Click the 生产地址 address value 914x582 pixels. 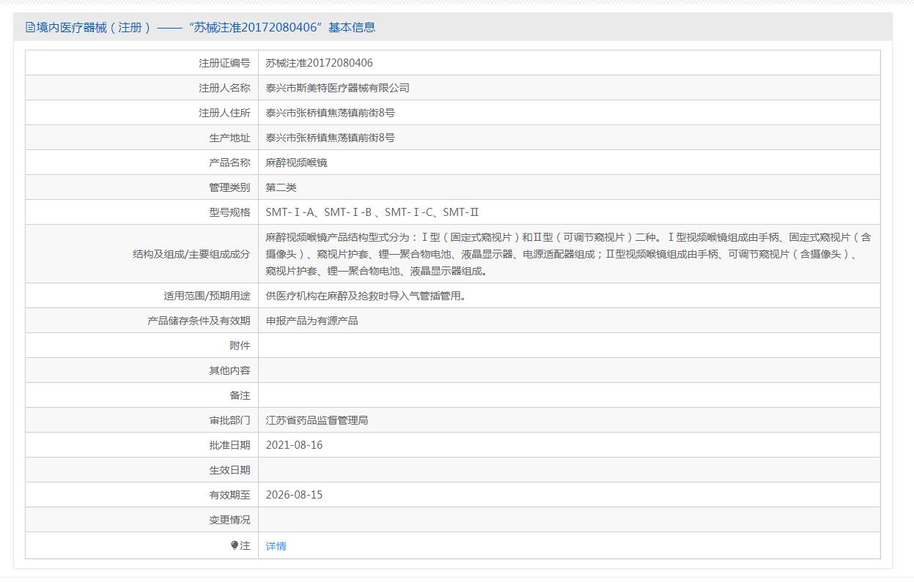point(330,138)
